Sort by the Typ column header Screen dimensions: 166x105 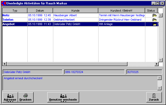(15, 11)
